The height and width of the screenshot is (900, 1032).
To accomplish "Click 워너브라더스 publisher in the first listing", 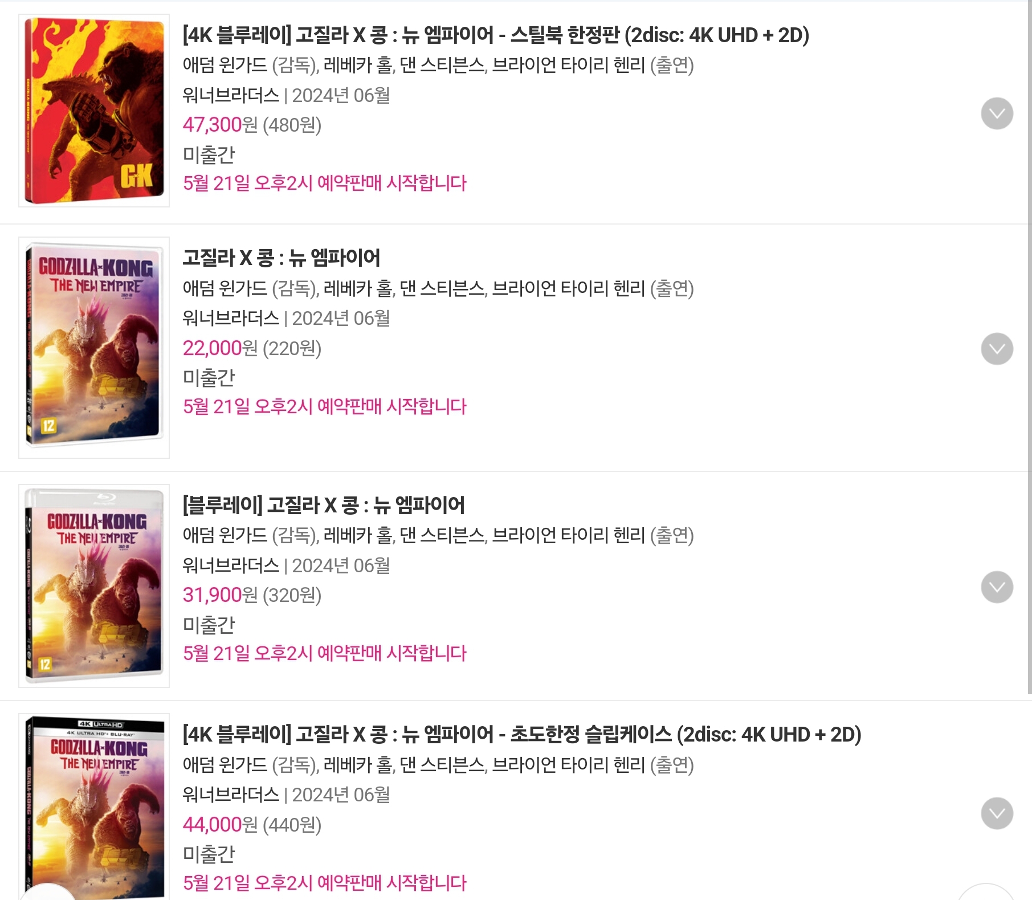I will [231, 95].
